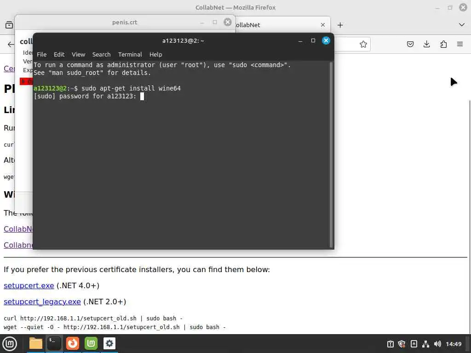Minimize the terminal window

[x=300, y=41]
